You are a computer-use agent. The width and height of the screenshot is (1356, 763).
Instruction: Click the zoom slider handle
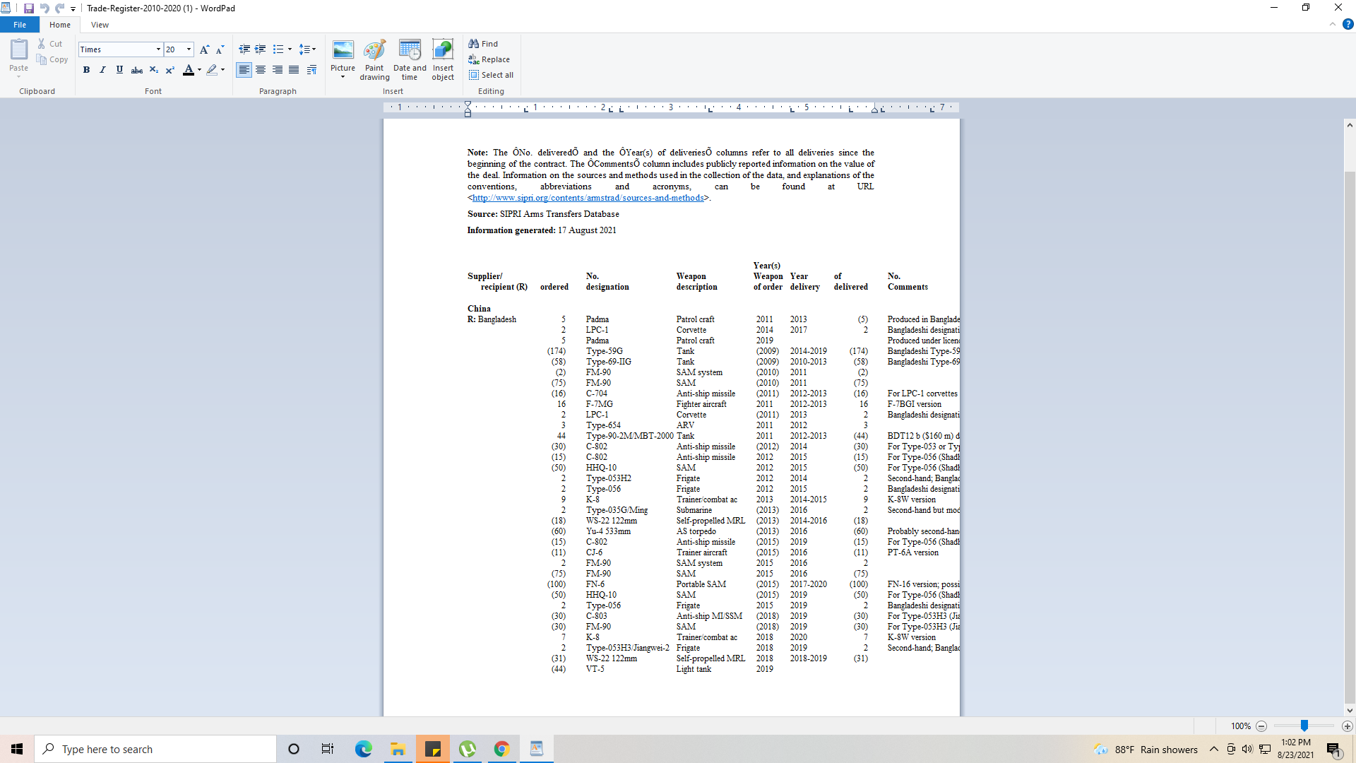coord(1304,726)
